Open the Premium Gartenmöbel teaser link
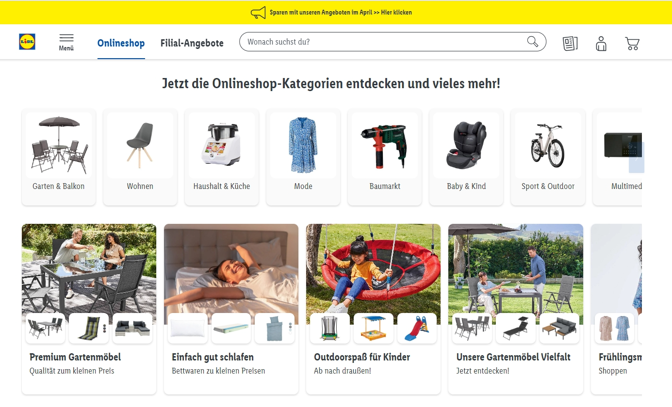This screenshot has width=672, height=407. tap(89, 309)
